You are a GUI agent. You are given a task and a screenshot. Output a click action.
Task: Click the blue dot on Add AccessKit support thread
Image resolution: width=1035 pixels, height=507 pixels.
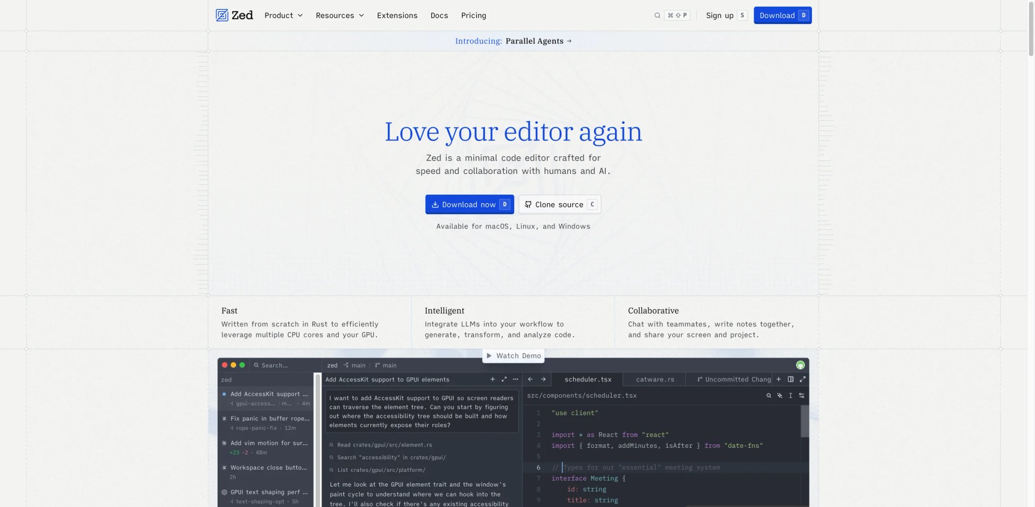(224, 394)
